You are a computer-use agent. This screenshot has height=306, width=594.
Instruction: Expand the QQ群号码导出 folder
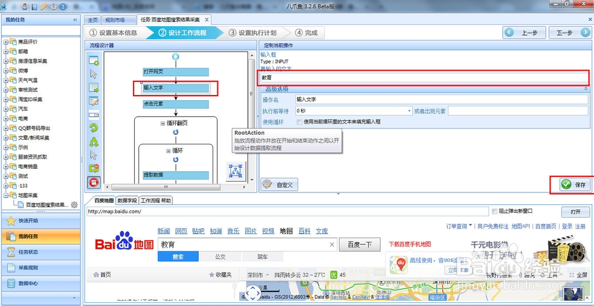pyautogui.click(x=6, y=128)
